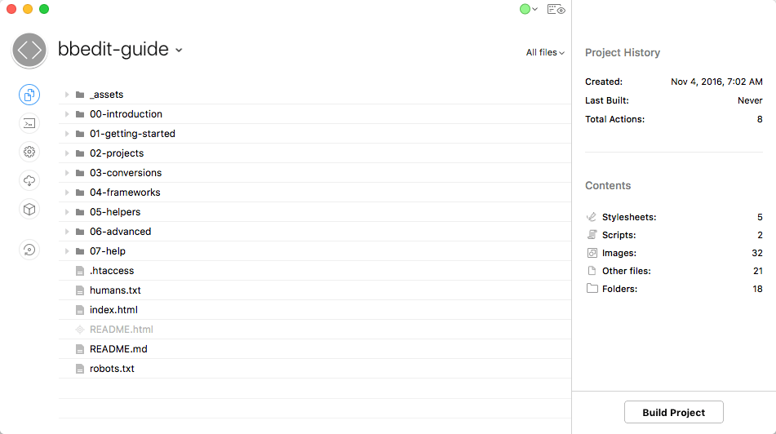Screen dimensions: 776x434
Task: Click the Images icon in Contents
Action: pos(592,253)
